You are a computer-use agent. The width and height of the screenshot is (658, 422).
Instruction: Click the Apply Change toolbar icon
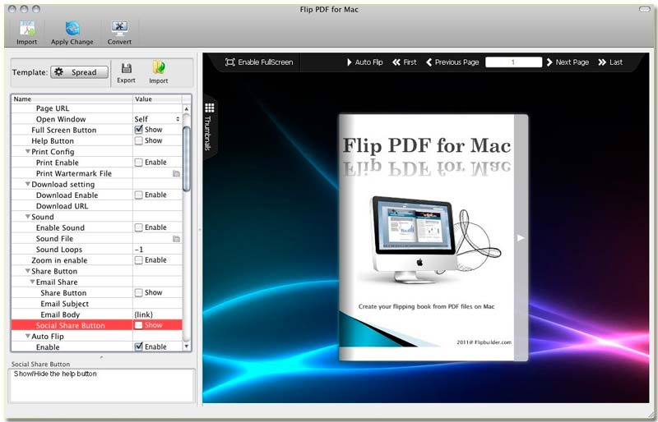click(x=72, y=29)
